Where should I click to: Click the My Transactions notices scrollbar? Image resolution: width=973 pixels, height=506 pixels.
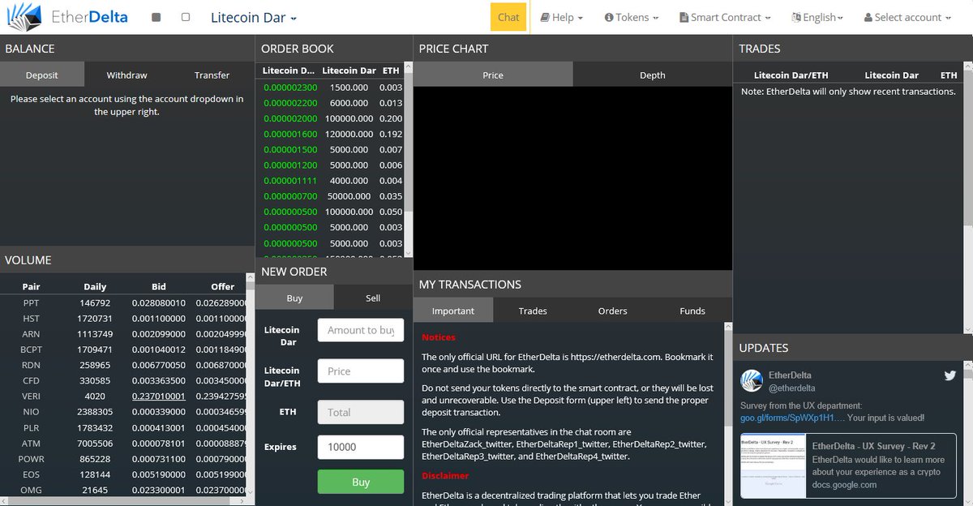[727, 414]
